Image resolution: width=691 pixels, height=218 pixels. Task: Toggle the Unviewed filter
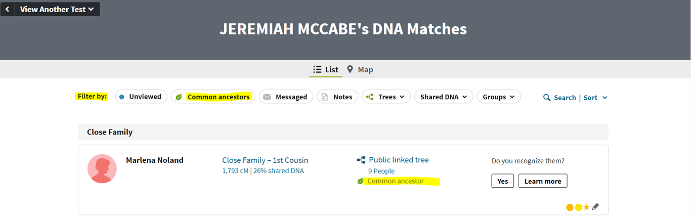tap(141, 97)
